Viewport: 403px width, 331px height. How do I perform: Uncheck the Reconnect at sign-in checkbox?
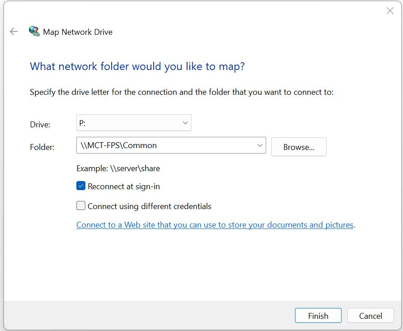point(81,186)
